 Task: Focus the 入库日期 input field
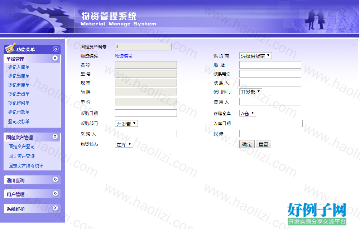[272, 123]
